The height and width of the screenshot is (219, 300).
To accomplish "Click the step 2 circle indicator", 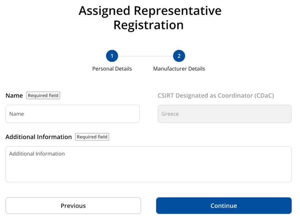I will pos(179,56).
